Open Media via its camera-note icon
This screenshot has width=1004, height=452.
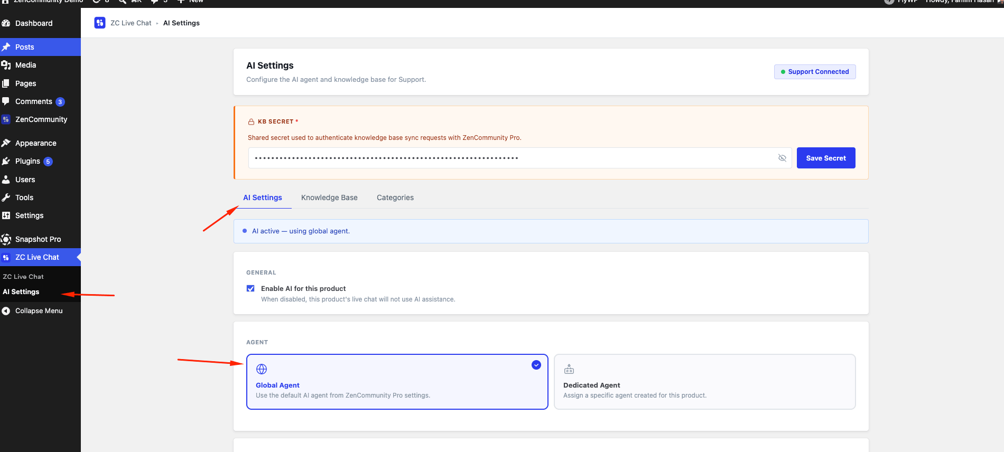pos(6,65)
